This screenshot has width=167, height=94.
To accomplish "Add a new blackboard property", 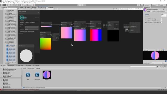I will (38, 12).
